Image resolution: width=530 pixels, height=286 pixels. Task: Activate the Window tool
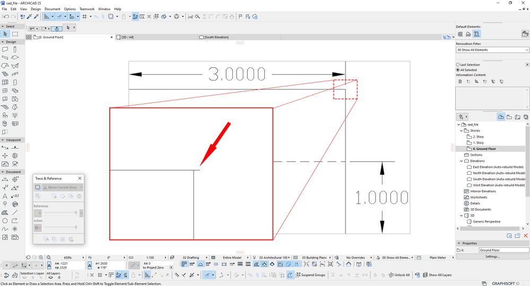click(5, 91)
